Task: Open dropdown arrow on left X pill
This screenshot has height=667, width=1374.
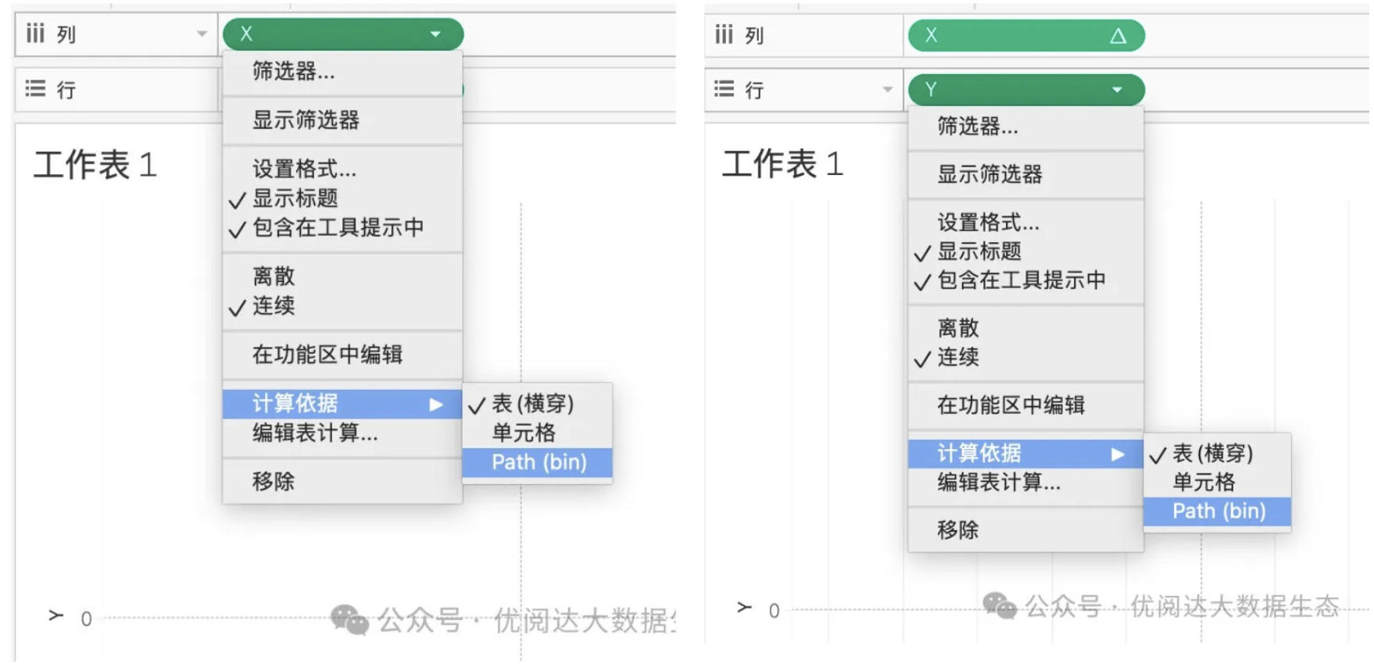Action: 435,34
